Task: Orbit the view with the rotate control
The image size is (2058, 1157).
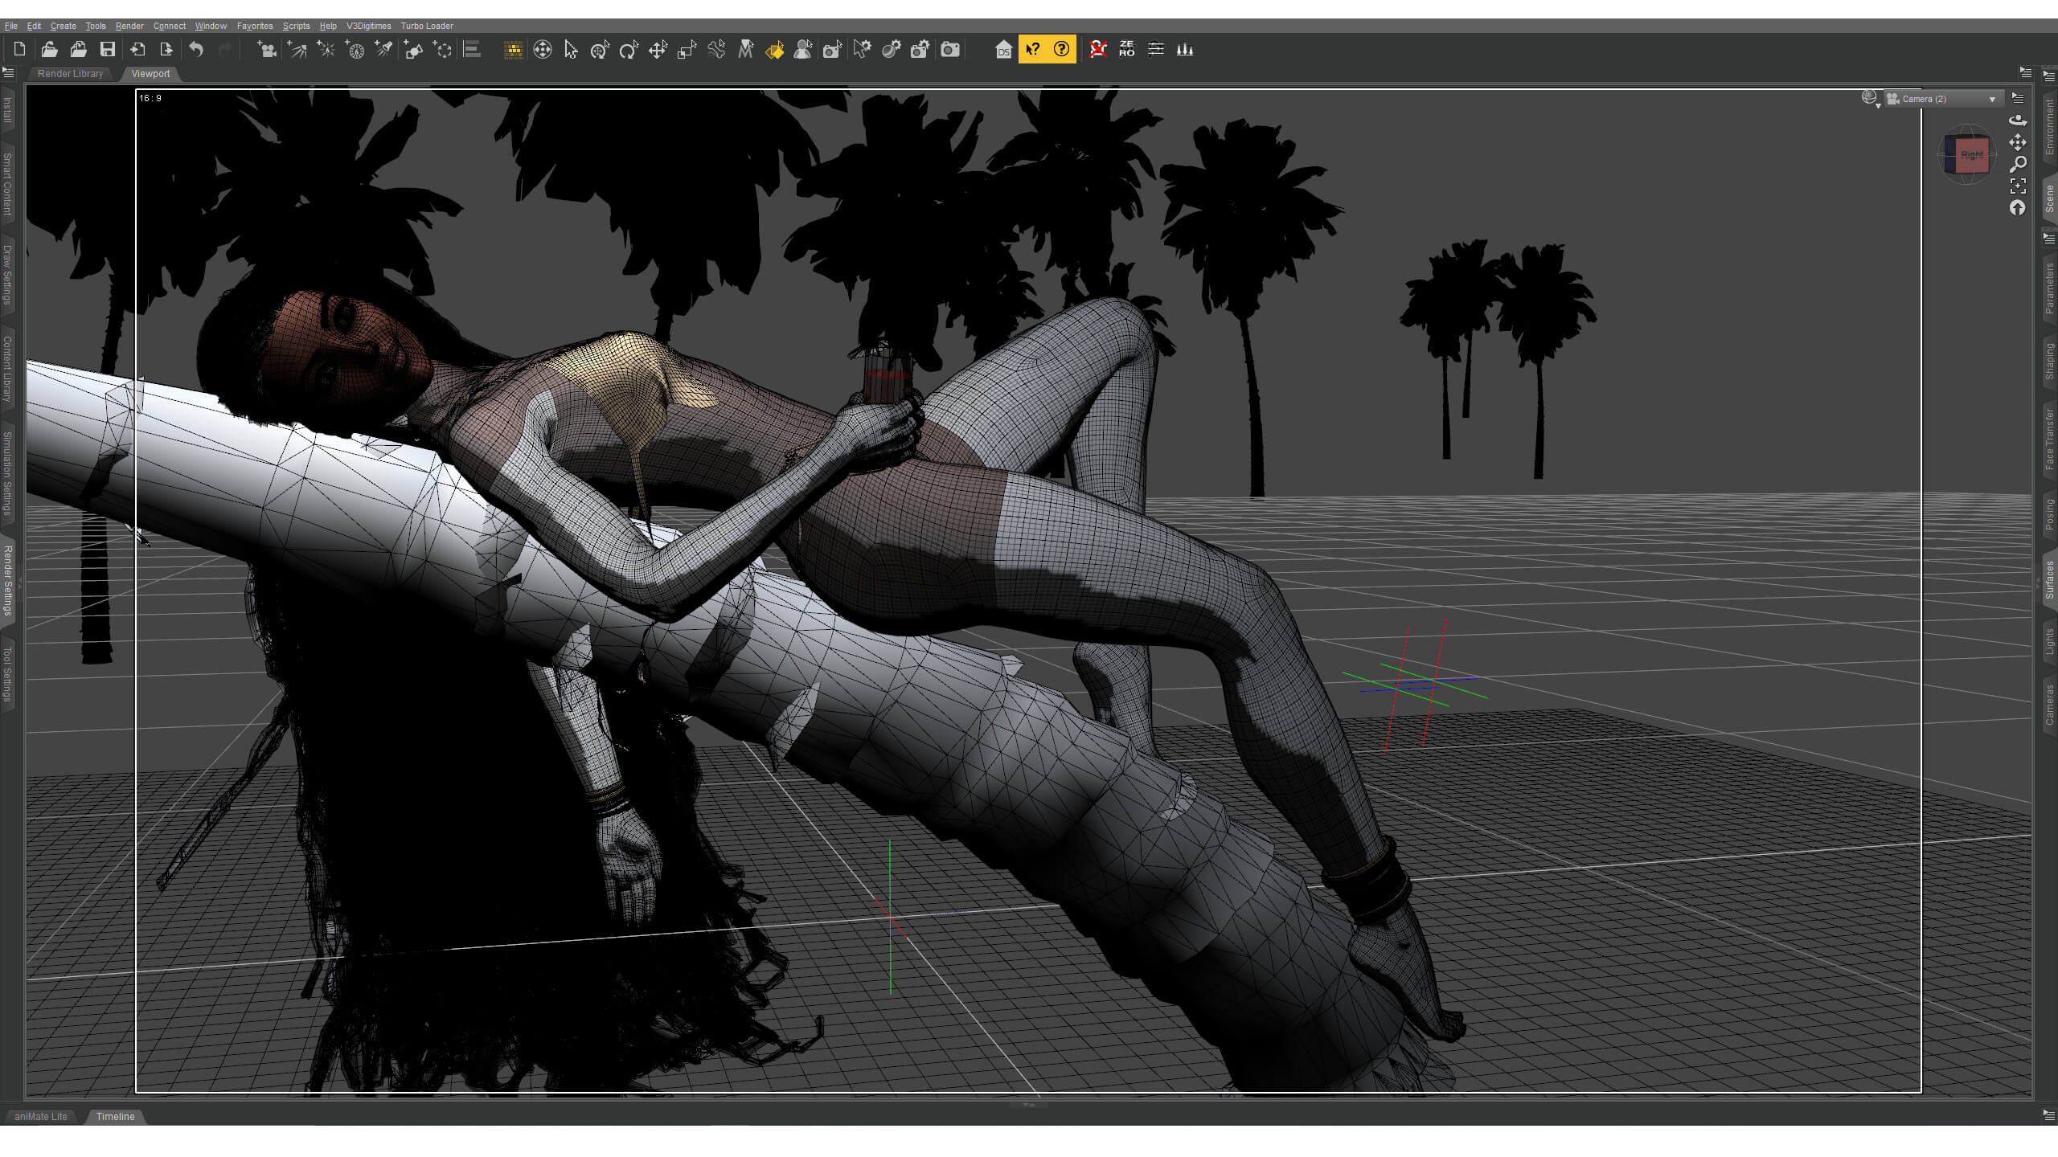Action: (x=2018, y=121)
